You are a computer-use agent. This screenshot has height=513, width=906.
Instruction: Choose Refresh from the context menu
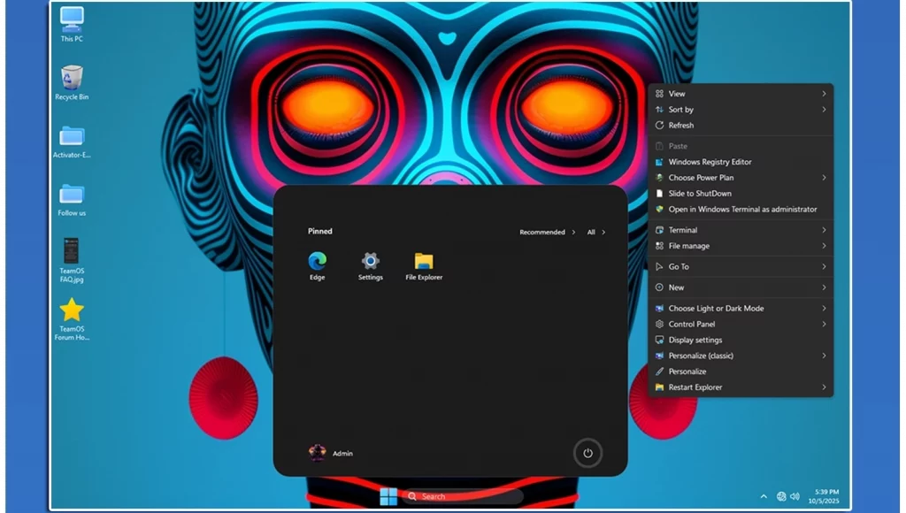click(x=681, y=126)
